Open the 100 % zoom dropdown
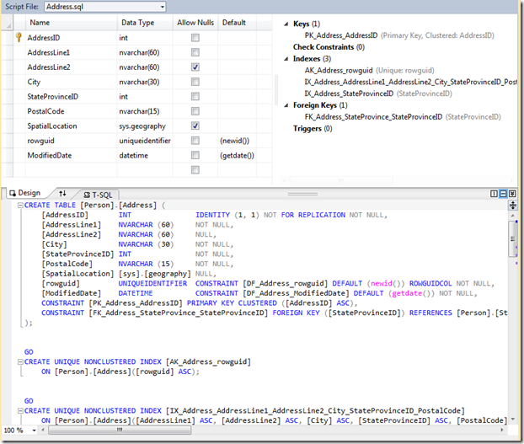This screenshot has height=444, width=524. coord(34,431)
